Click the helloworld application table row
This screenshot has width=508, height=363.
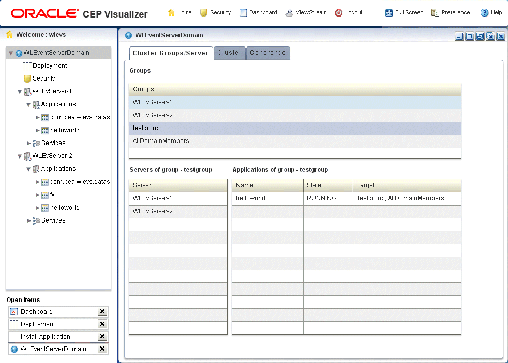point(346,198)
